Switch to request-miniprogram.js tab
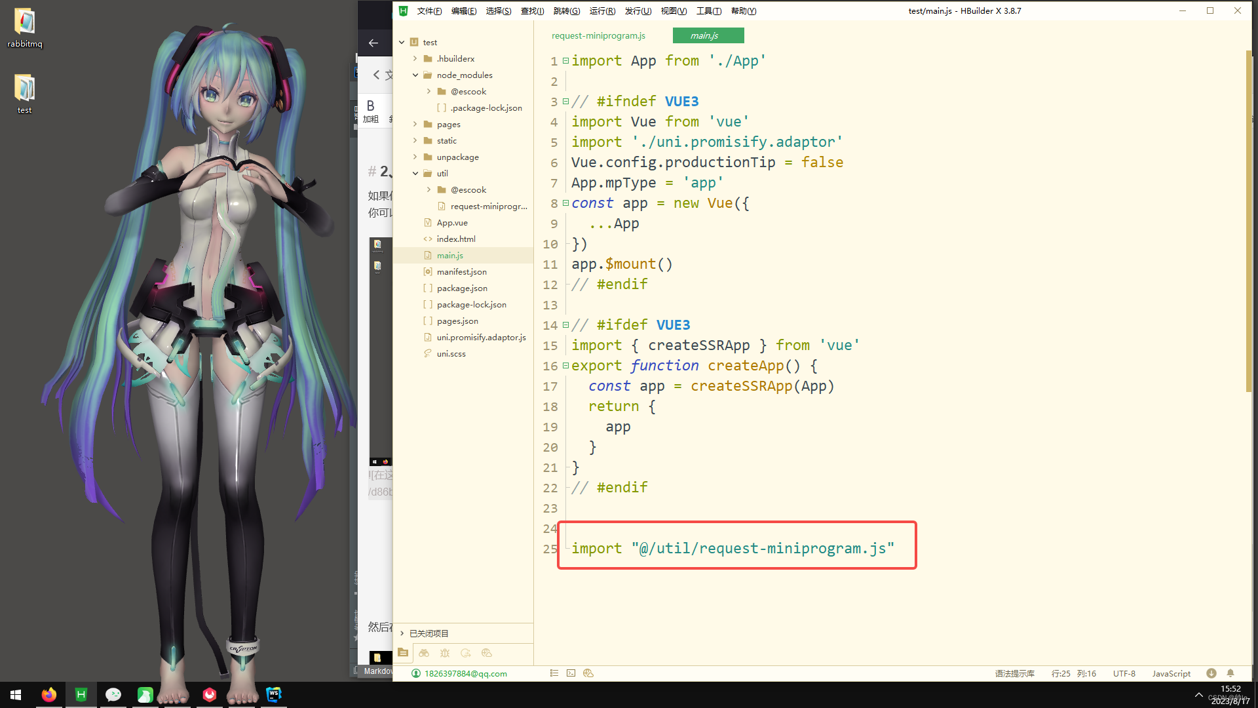Image resolution: width=1258 pixels, height=708 pixels. coord(598,35)
